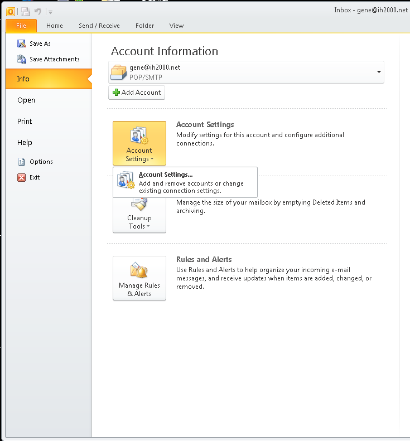Click the Options icon in left pane
The image size is (410, 441).
pyautogui.click(x=21, y=162)
